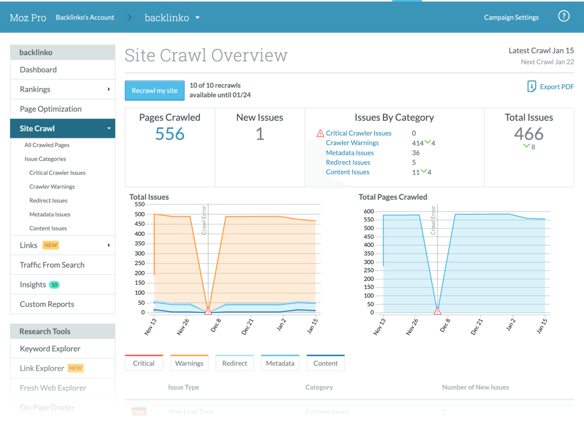The image size is (584, 434).
Task: Click crawl error marker on Total Issues chart
Action: pyautogui.click(x=208, y=311)
